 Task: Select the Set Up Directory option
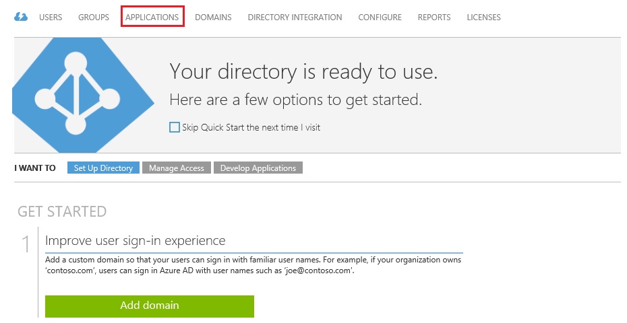pos(103,168)
